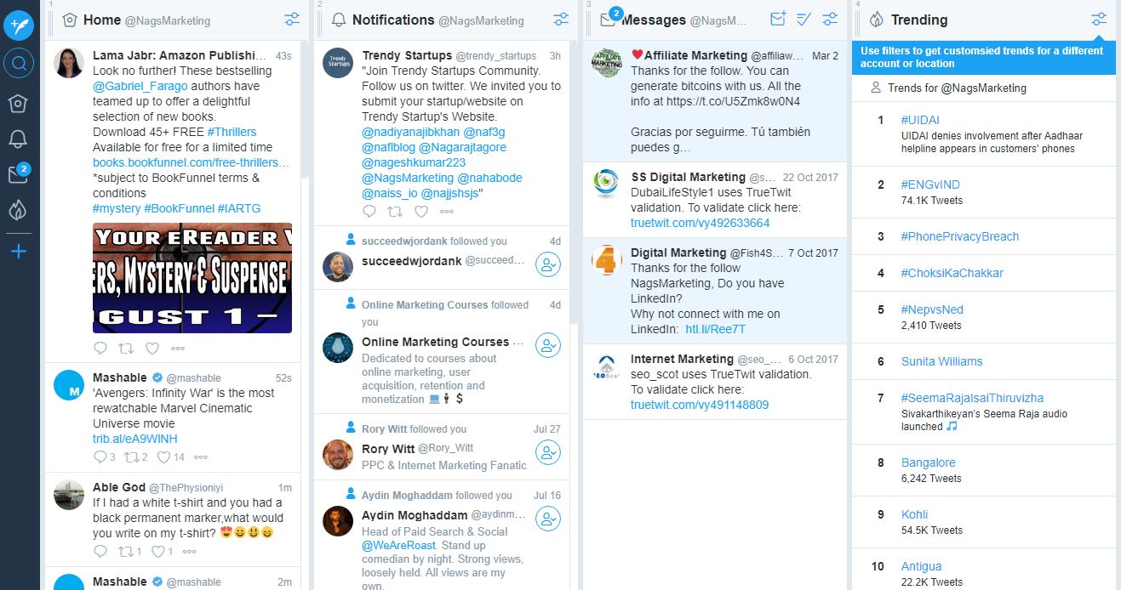
Task: Open the search magnifier in the sidebar
Action: pyautogui.click(x=19, y=63)
